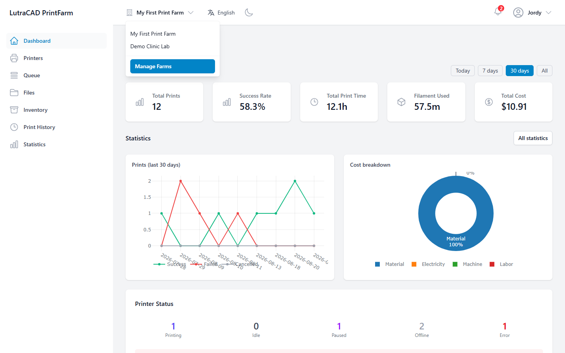Click the language translate icon
The image size is (565, 353).
tap(211, 13)
